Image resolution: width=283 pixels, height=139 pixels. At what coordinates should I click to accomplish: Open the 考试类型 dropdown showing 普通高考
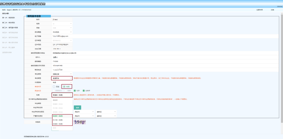(62, 78)
